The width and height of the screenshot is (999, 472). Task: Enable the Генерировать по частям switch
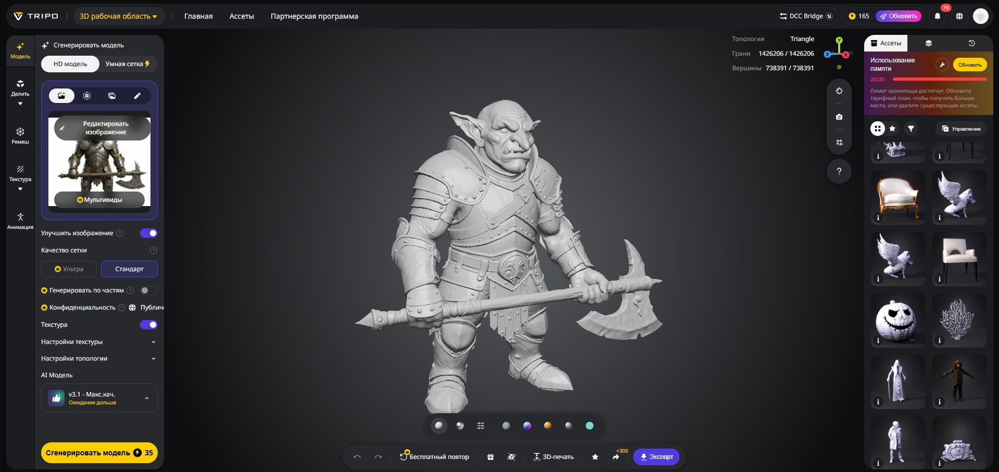pyautogui.click(x=148, y=290)
